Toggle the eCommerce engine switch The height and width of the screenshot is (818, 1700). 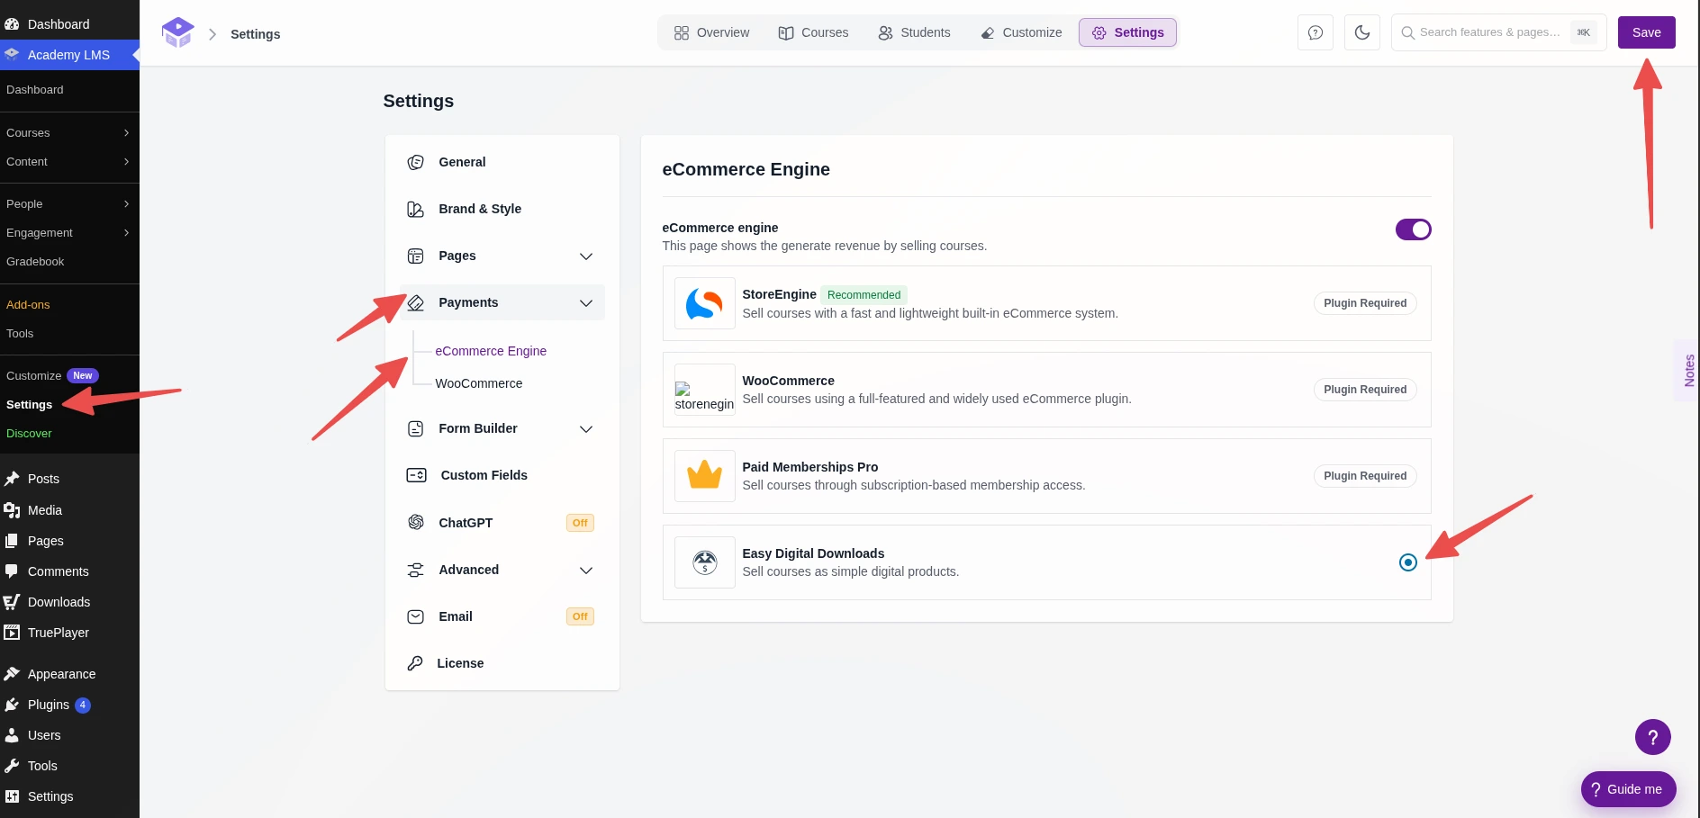(1413, 229)
